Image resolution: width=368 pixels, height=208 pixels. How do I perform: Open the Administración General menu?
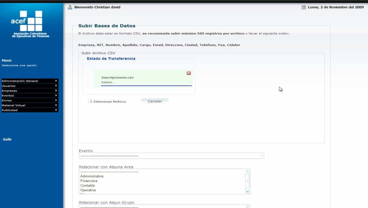point(30,81)
